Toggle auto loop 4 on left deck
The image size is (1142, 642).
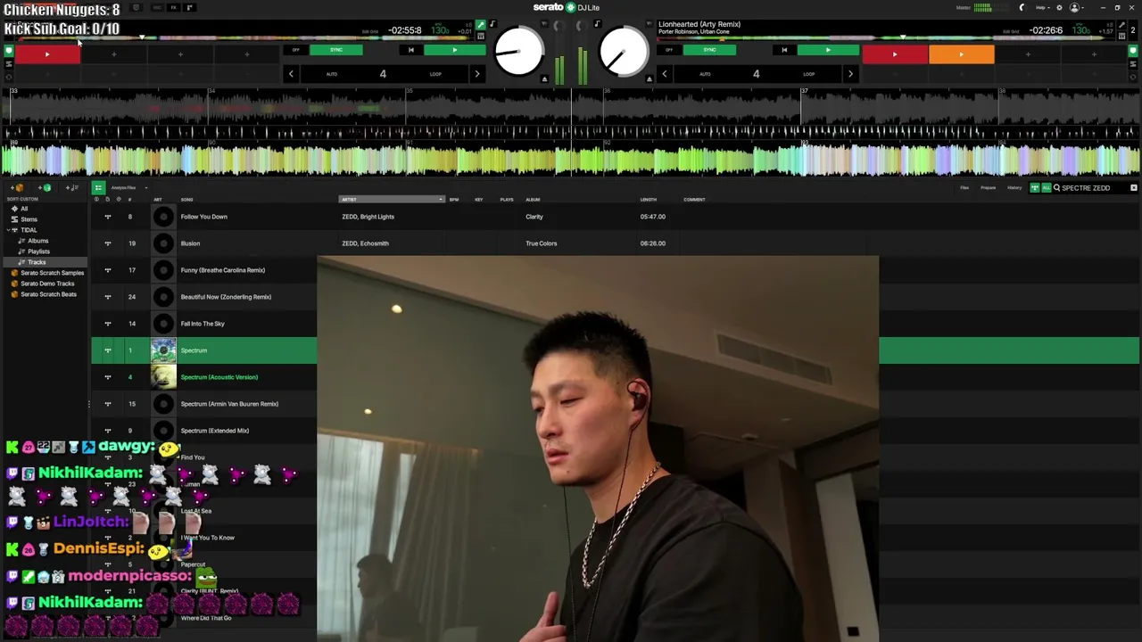383,74
